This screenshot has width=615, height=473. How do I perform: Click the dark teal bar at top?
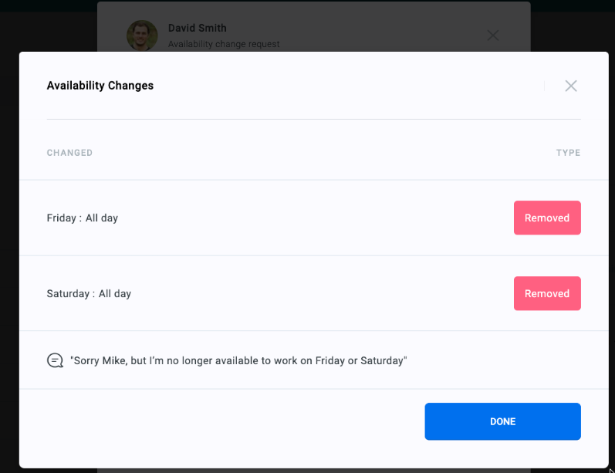pyautogui.click(x=309, y=5)
